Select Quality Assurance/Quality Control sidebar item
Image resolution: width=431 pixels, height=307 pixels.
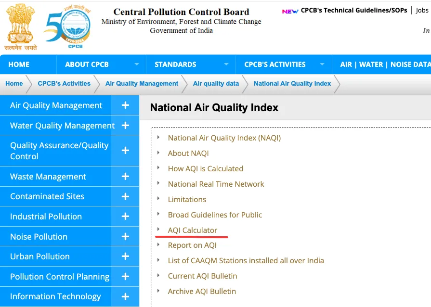click(59, 151)
